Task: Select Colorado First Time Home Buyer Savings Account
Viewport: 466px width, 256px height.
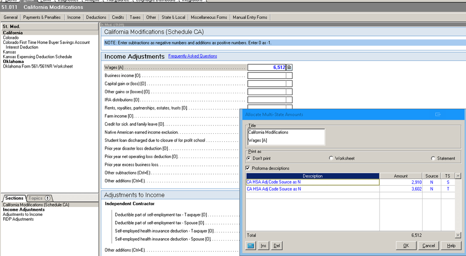Action: (46, 45)
